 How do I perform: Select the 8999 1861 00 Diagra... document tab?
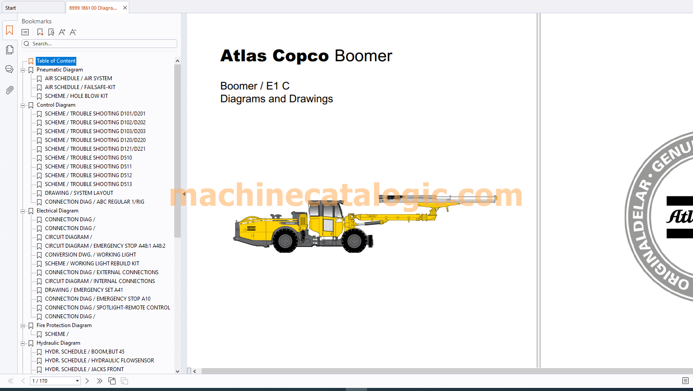93,8
